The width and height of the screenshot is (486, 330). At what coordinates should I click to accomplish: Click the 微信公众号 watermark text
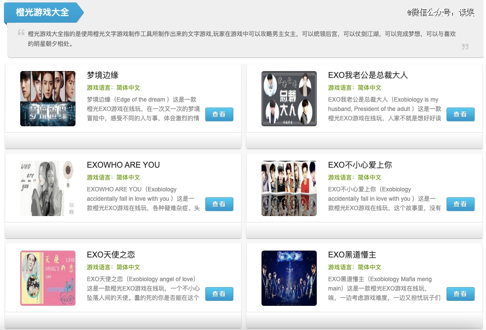441,12
